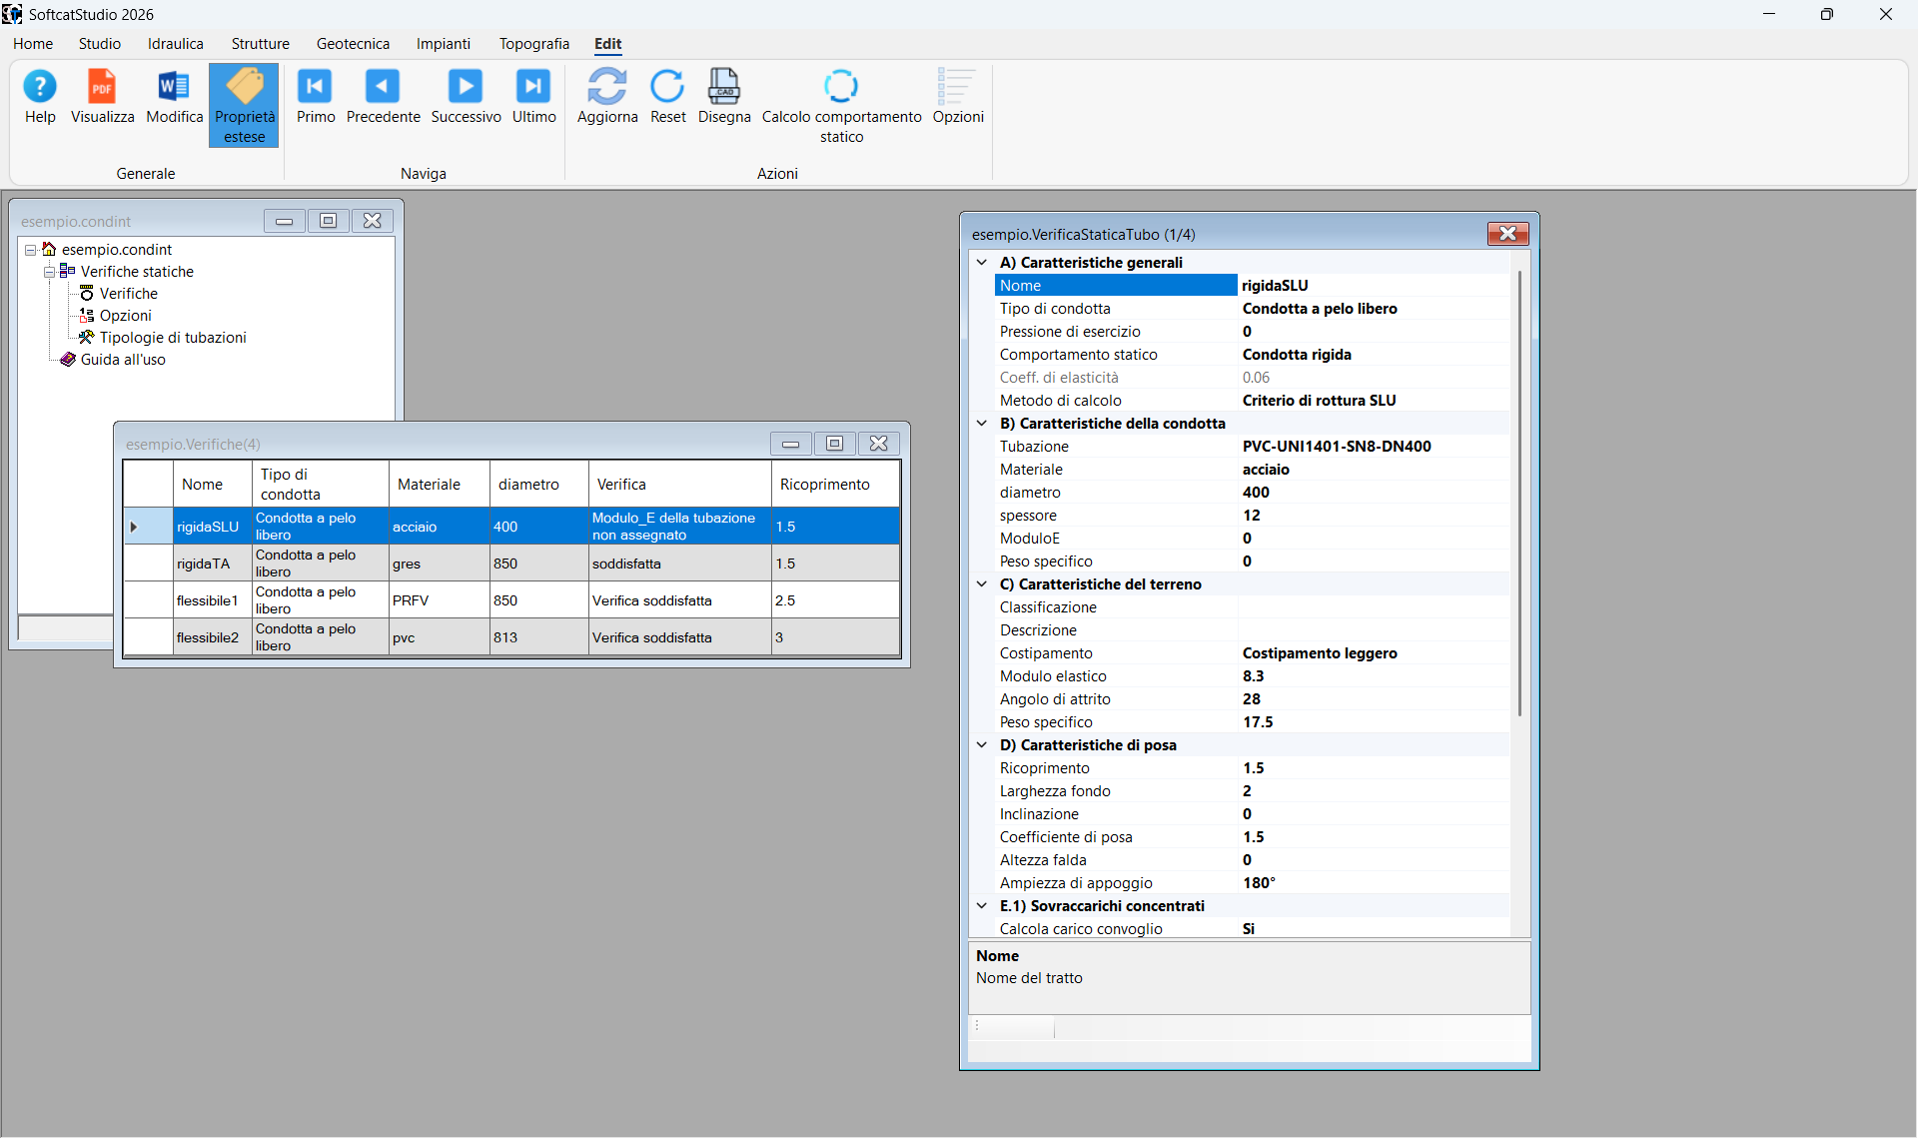Toggle the Proprietà estese button
The image size is (1918, 1139).
(x=244, y=105)
